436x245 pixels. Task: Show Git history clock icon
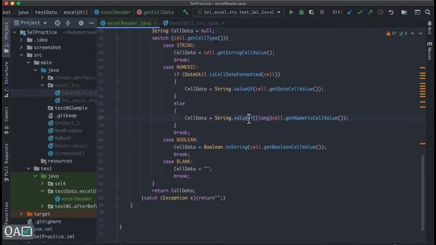[x=380, y=12]
